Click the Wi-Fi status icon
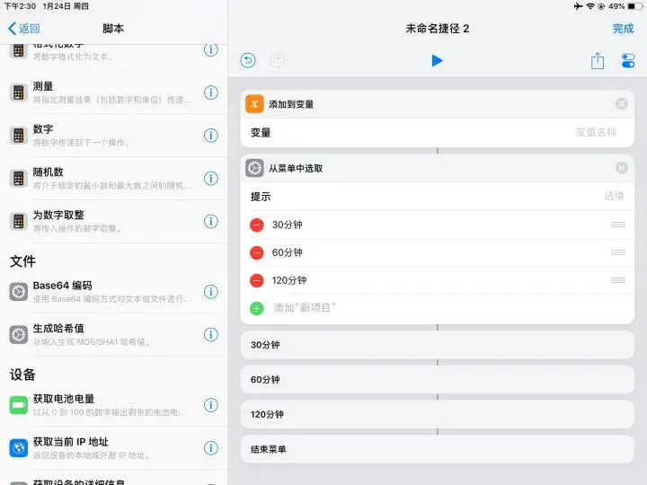This screenshot has width=647, height=485. tap(590, 6)
